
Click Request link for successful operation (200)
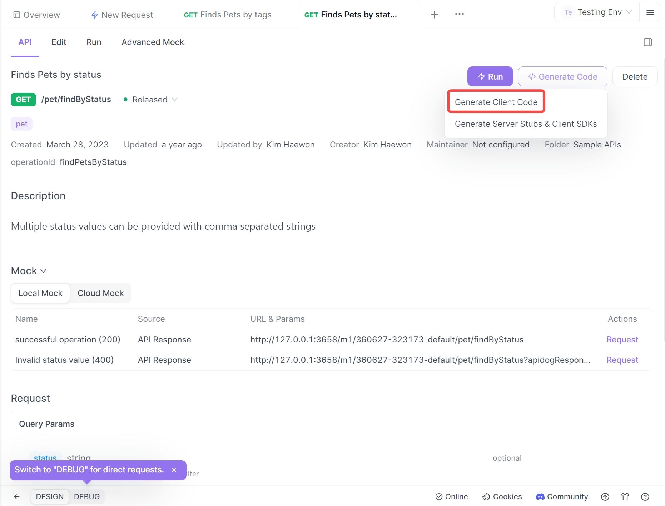622,340
